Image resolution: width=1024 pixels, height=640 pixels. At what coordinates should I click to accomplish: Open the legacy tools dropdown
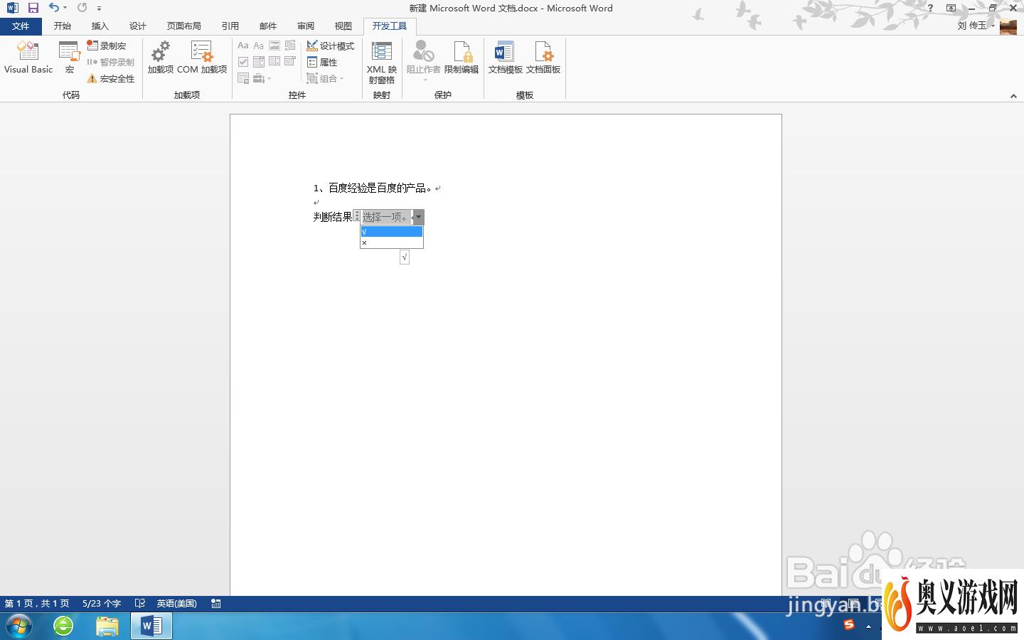coord(262,78)
